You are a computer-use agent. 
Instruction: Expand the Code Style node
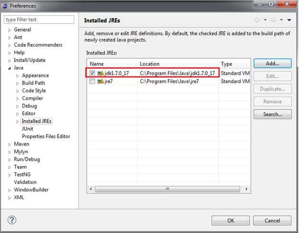[x=17, y=91]
